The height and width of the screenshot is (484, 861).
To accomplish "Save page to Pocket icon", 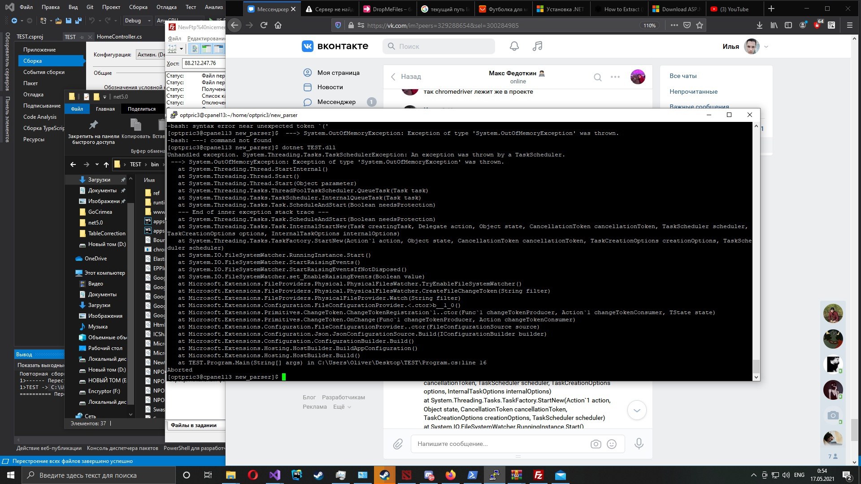I will click(x=687, y=26).
